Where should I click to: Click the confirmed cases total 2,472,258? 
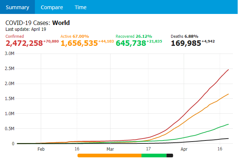(24, 43)
